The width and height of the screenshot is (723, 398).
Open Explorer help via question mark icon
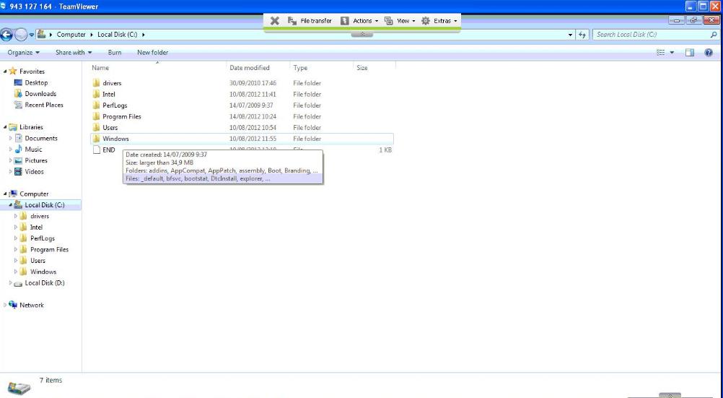[709, 53]
